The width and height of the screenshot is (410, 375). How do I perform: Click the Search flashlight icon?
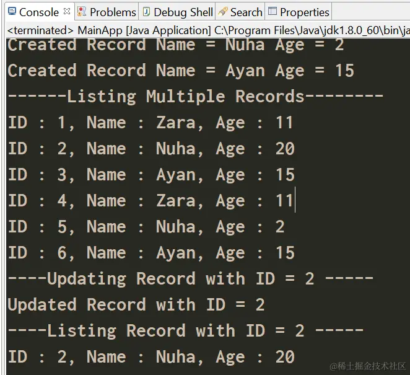point(222,11)
